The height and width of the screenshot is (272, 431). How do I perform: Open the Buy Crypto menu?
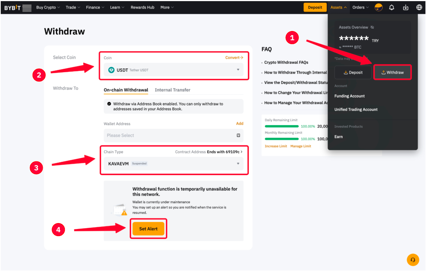click(48, 7)
